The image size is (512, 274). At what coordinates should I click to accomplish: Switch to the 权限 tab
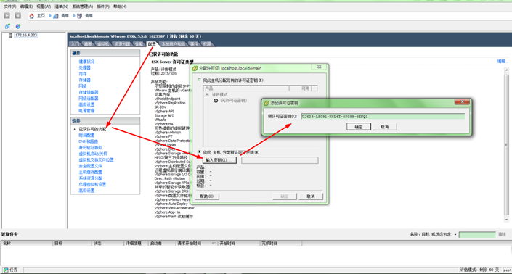pos(207,44)
